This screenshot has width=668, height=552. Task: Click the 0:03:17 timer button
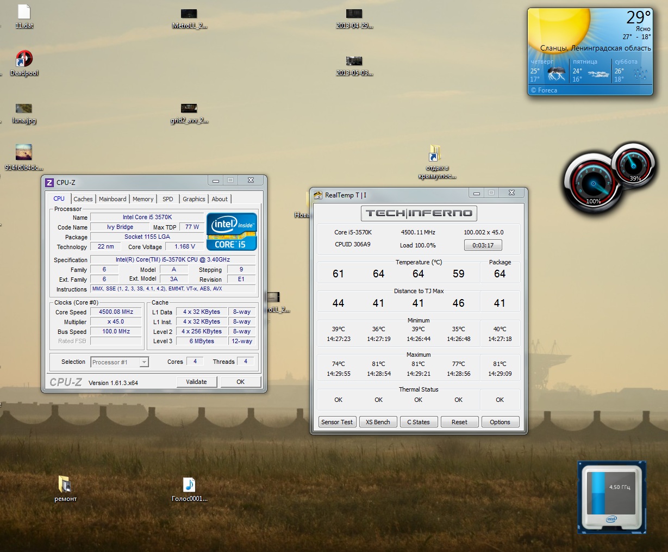483,245
